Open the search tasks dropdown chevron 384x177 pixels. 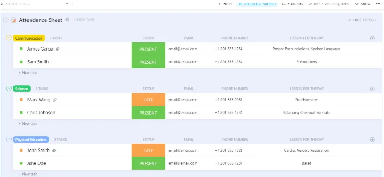click(x=67, y=4)
